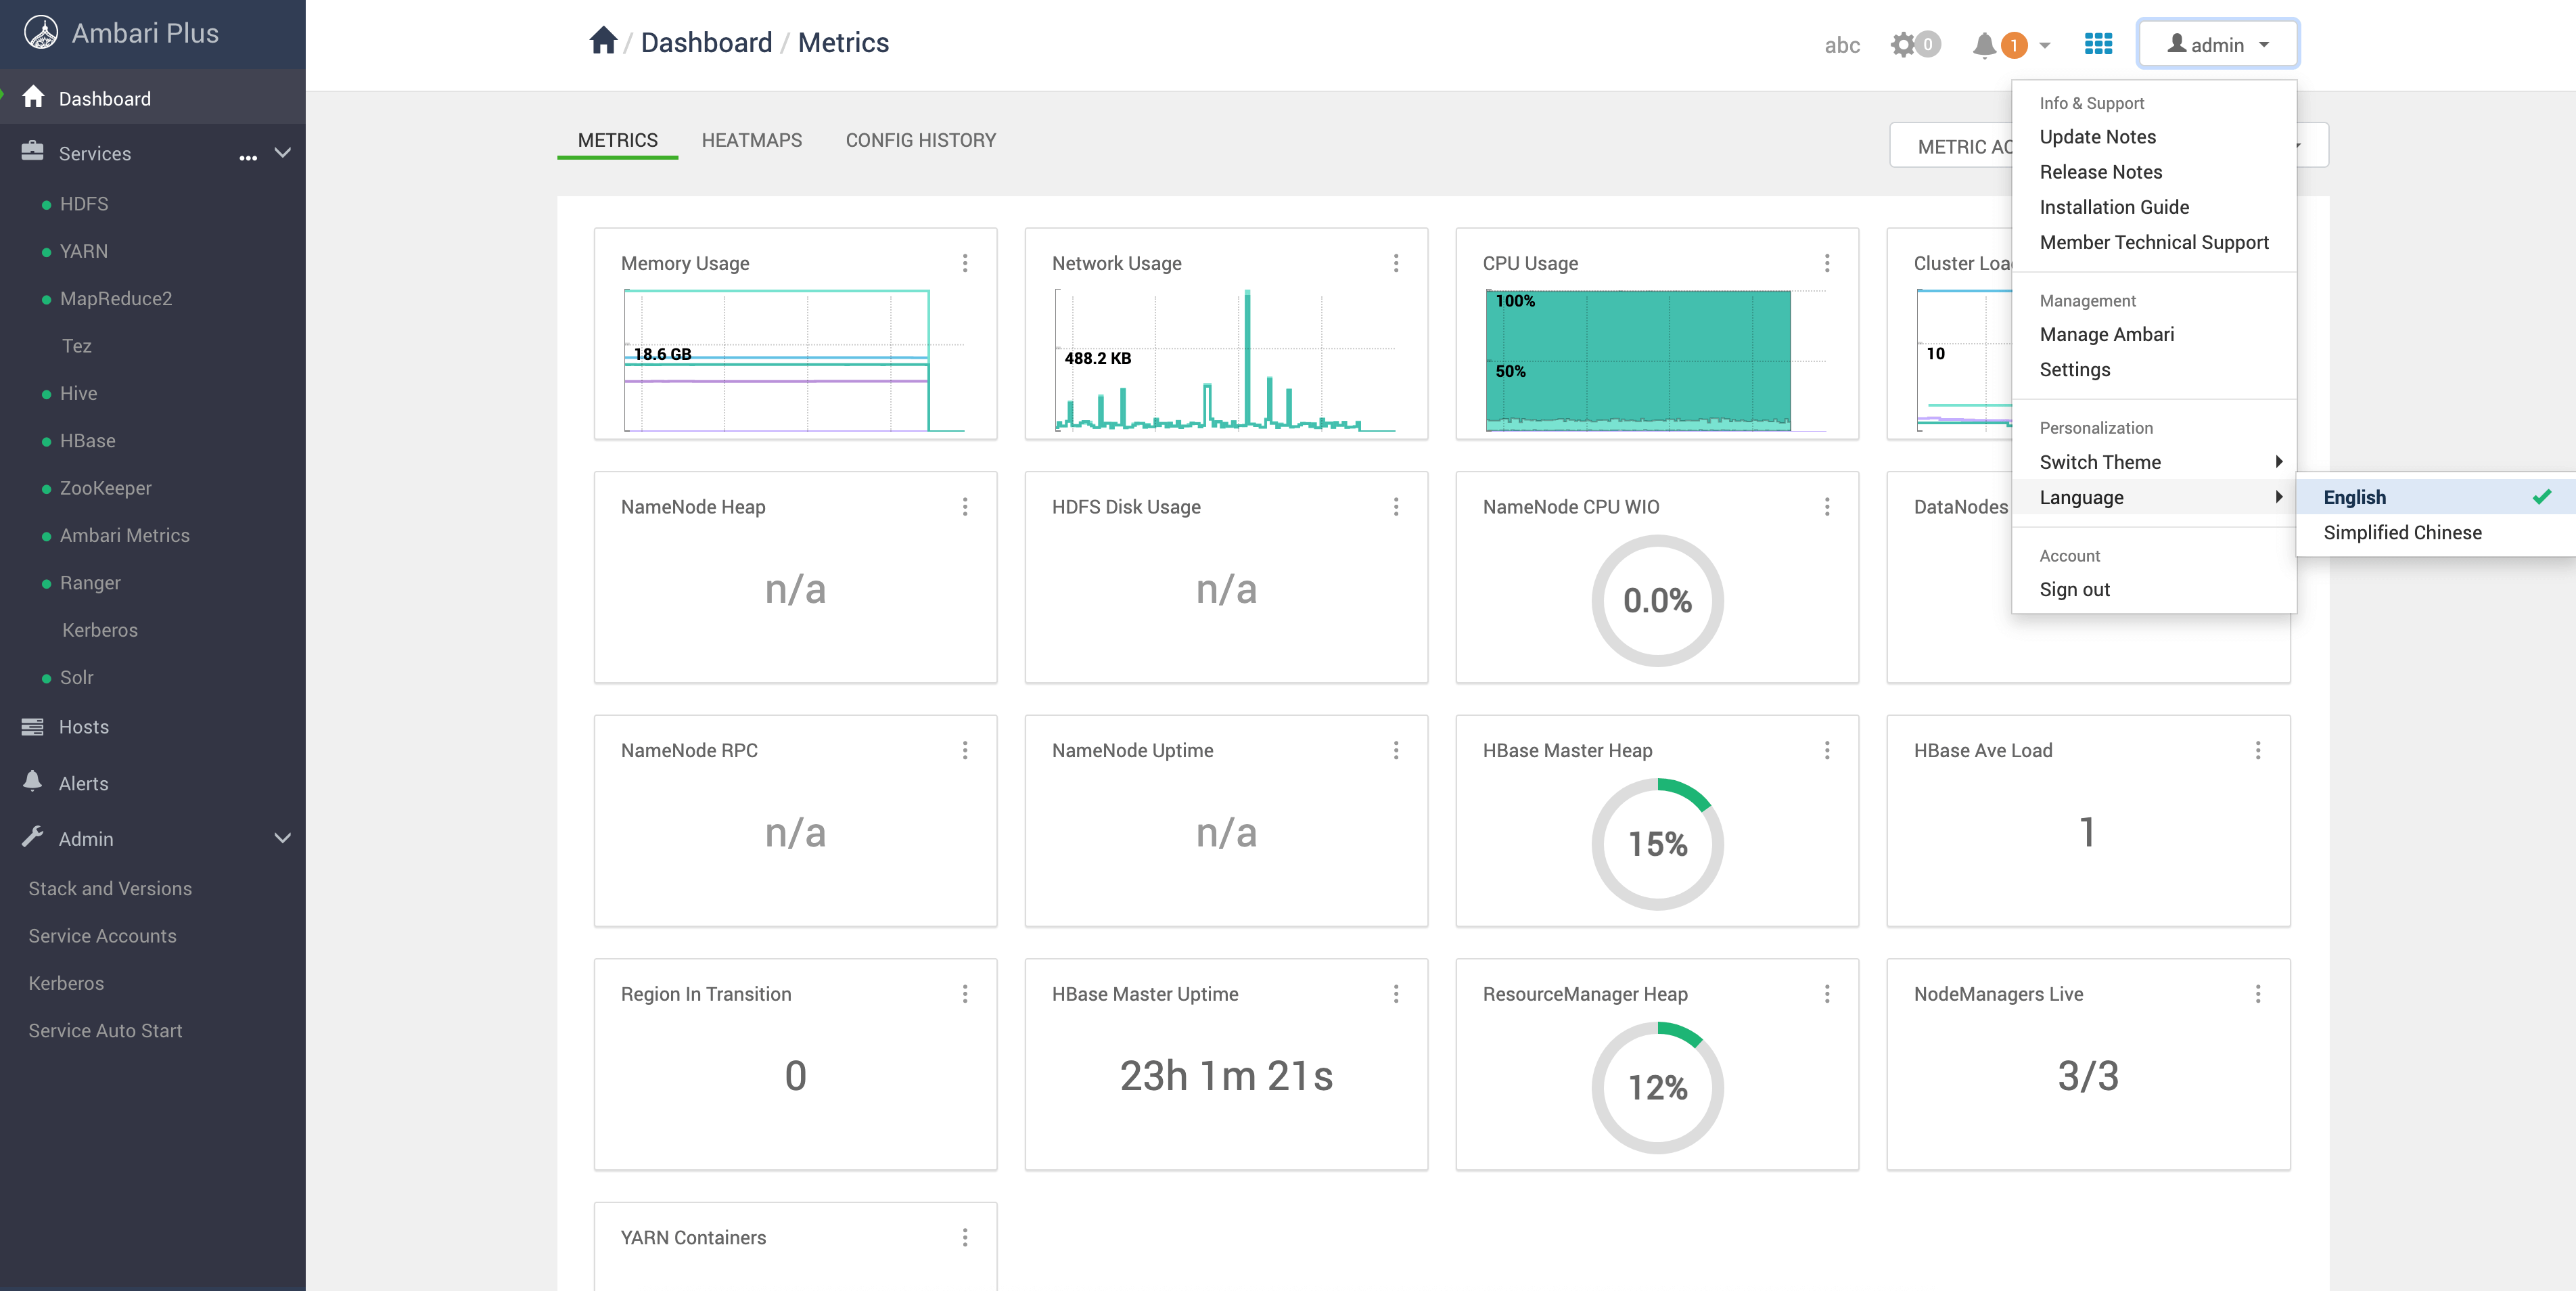Open the Config History tab
2576x1291 pixels.
920,140
